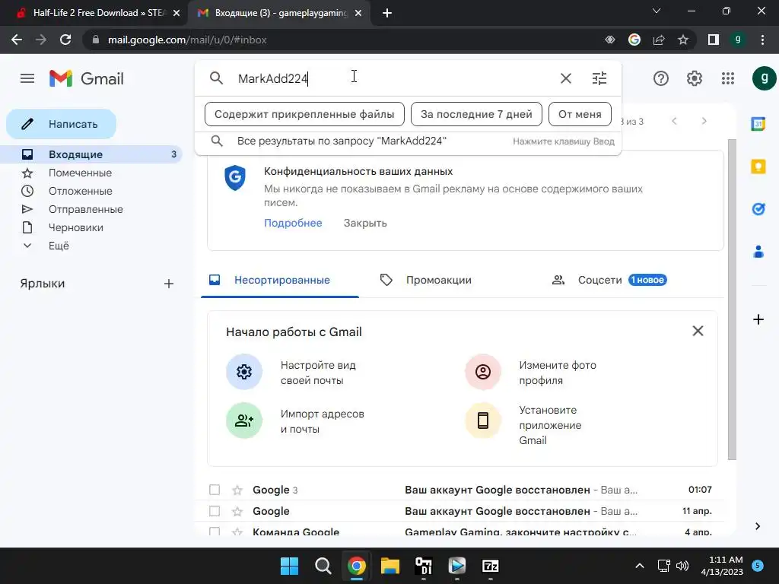Click Написать compose button
Viewport: 779px width, 584px height.
tap(61, 124)
